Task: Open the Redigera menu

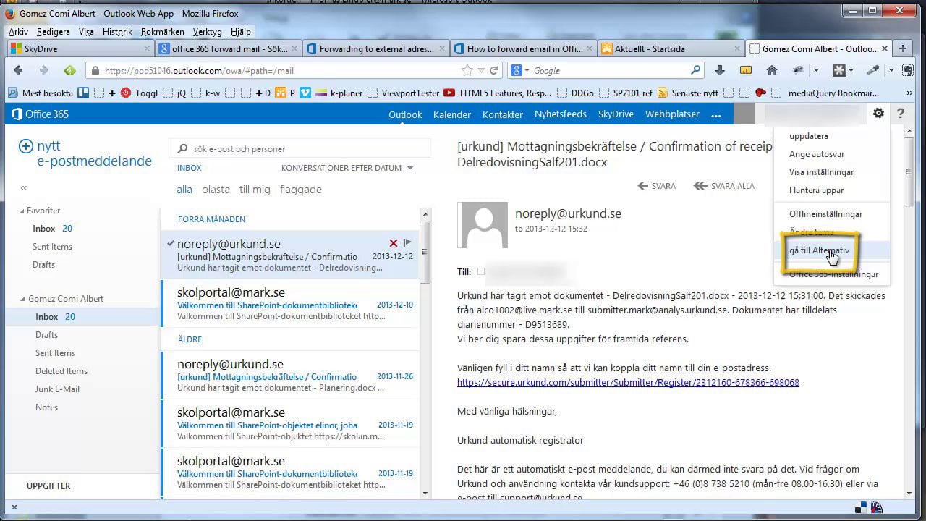Action: point(53,32)
